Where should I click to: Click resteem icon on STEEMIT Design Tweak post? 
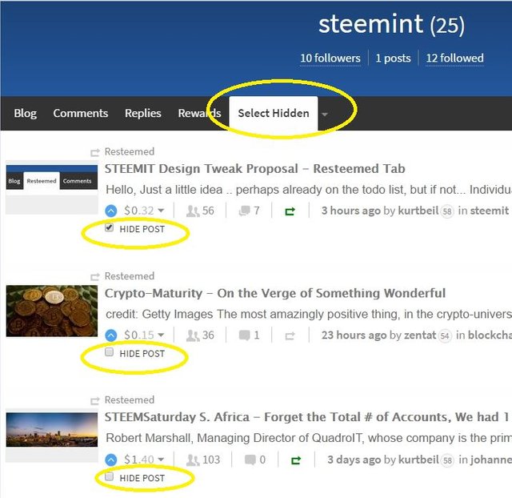[x=290, y=211]
